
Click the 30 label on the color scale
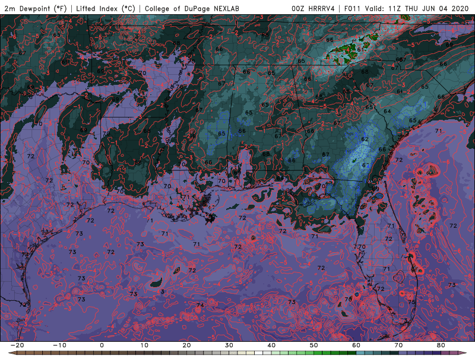(229, 345)
